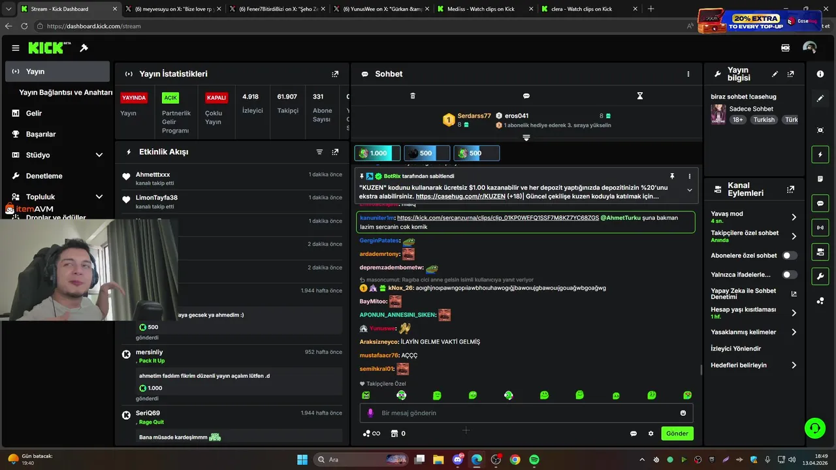This screenshot has width=836, height=470.
Task: Open Yavaş mod settings
Action: 754,217
